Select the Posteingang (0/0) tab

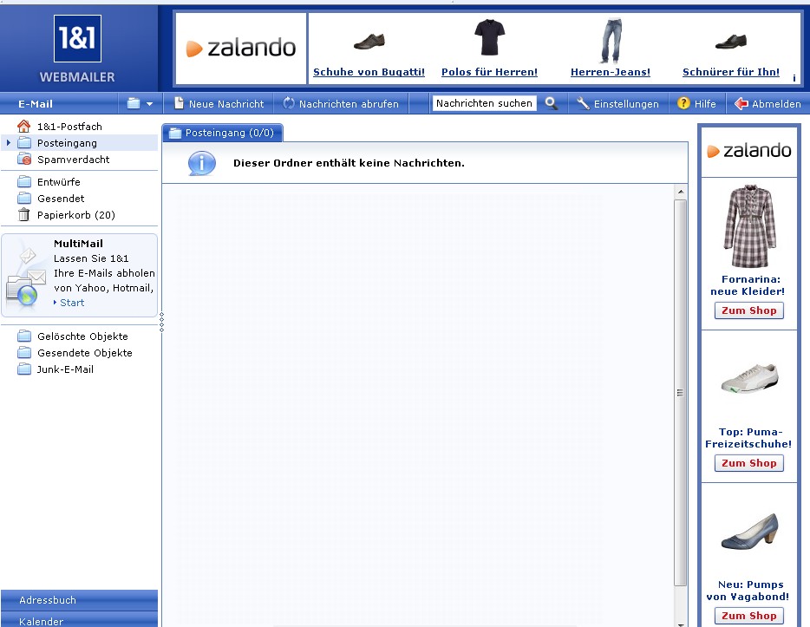pyautogui.click(x=223, y=133)
